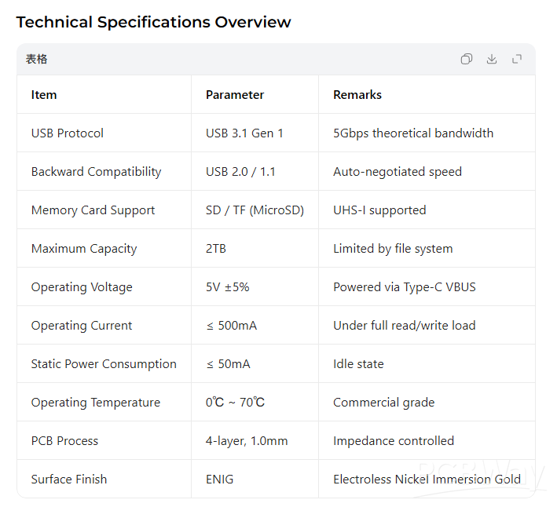
Task: Click the Static Power Consumption label
Action: tap(104, 364)
